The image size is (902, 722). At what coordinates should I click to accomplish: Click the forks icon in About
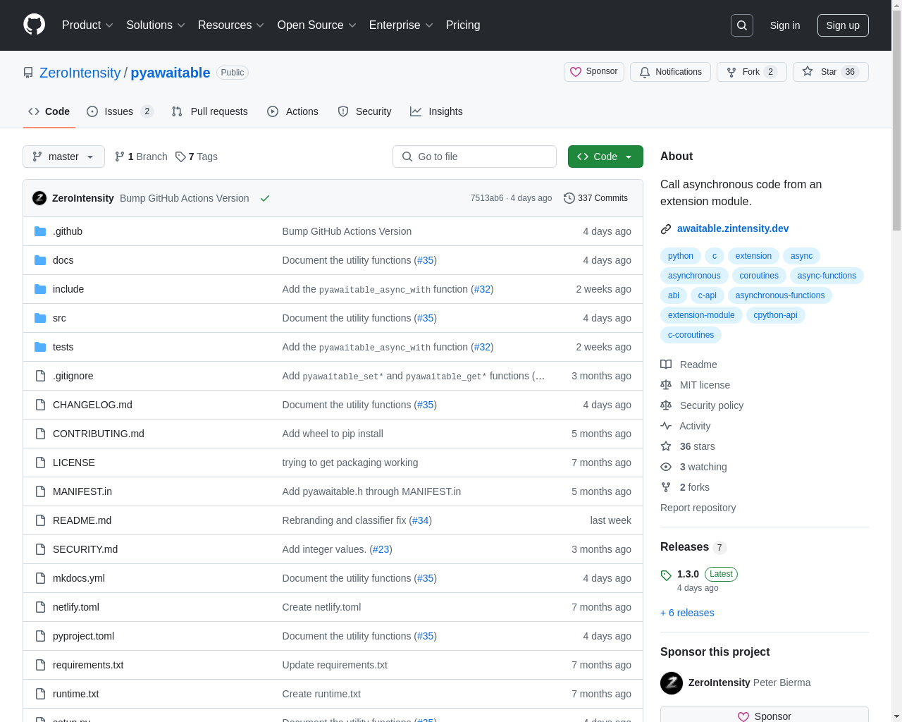coord(666,487)
